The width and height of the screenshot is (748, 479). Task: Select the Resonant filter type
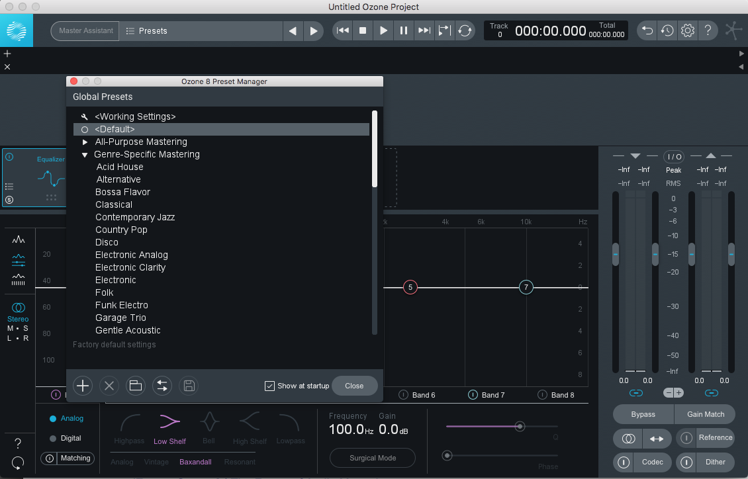coord(240,462)
